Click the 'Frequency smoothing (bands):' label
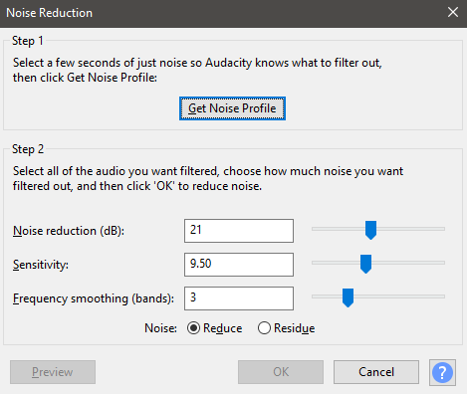 coord(94,298)
